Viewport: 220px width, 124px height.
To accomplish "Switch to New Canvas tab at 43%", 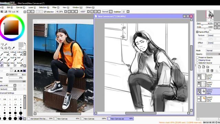I will (67, 118).
